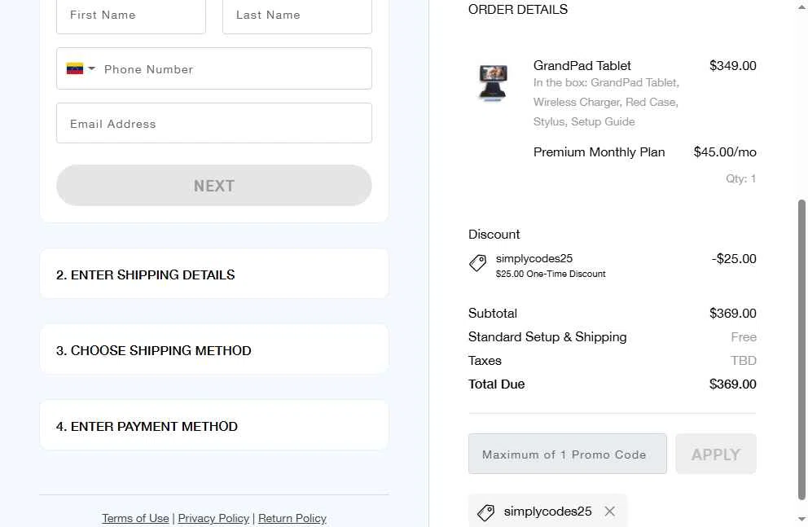
Task: Click the Total Due label
Action: [x=496, y=384]
